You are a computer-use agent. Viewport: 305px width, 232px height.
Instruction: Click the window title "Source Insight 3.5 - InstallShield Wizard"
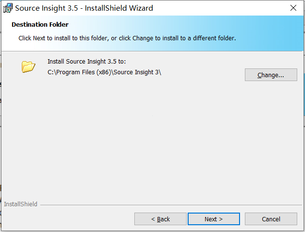tap(84, 8)
